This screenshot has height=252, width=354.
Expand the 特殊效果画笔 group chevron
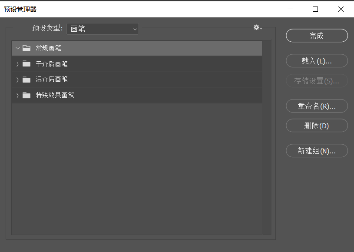[17, 96]
